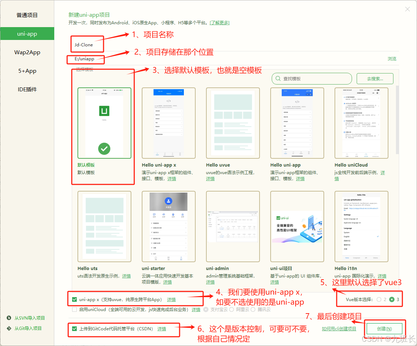Open the Wap2App project type
Viewport: 417px width, 346px height.
(x=27, y=52)
